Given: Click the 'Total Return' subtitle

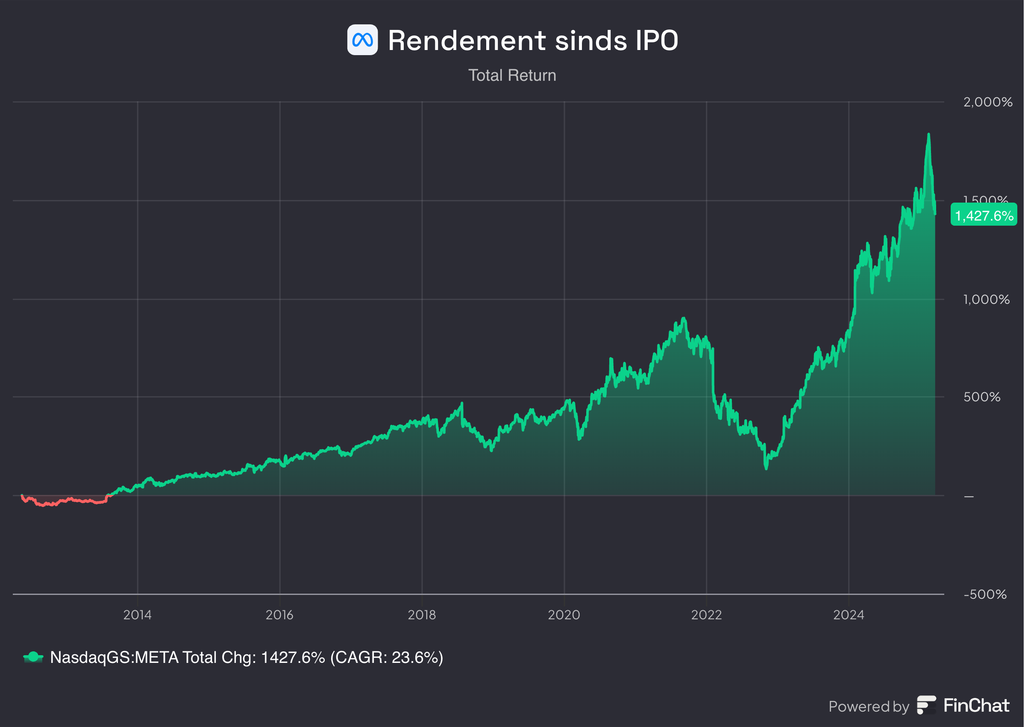Looking at the screenshot, I should [x=512, y=75].
